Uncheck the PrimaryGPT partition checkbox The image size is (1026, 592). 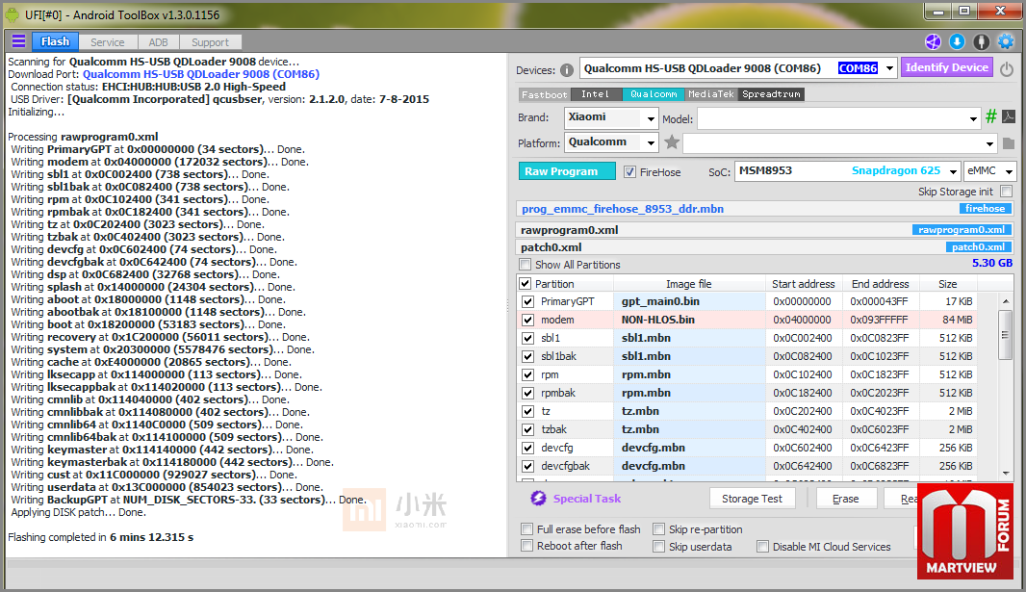(528, 301)
